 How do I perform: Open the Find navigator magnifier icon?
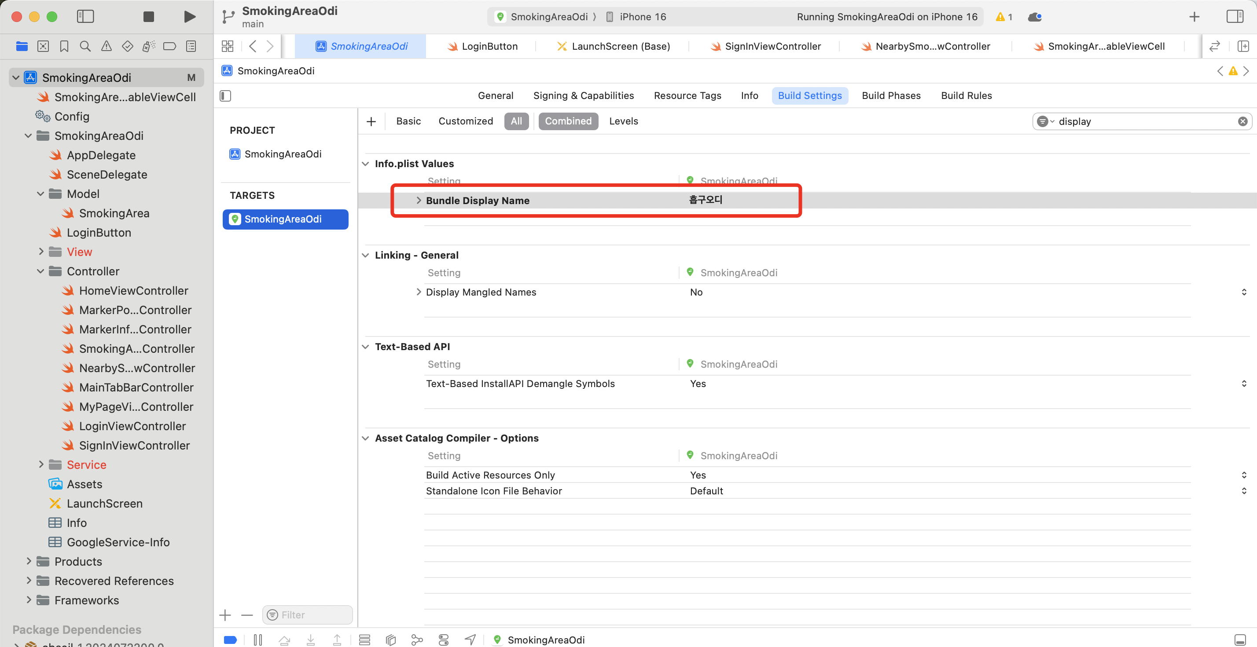click(85, 46)
